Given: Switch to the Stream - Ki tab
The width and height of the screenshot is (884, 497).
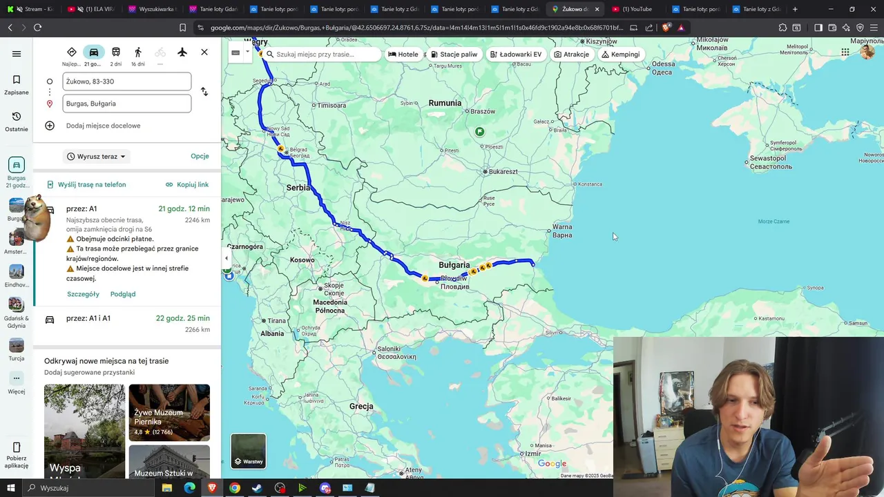Looking at the screenshot, I should coord(30,9).
